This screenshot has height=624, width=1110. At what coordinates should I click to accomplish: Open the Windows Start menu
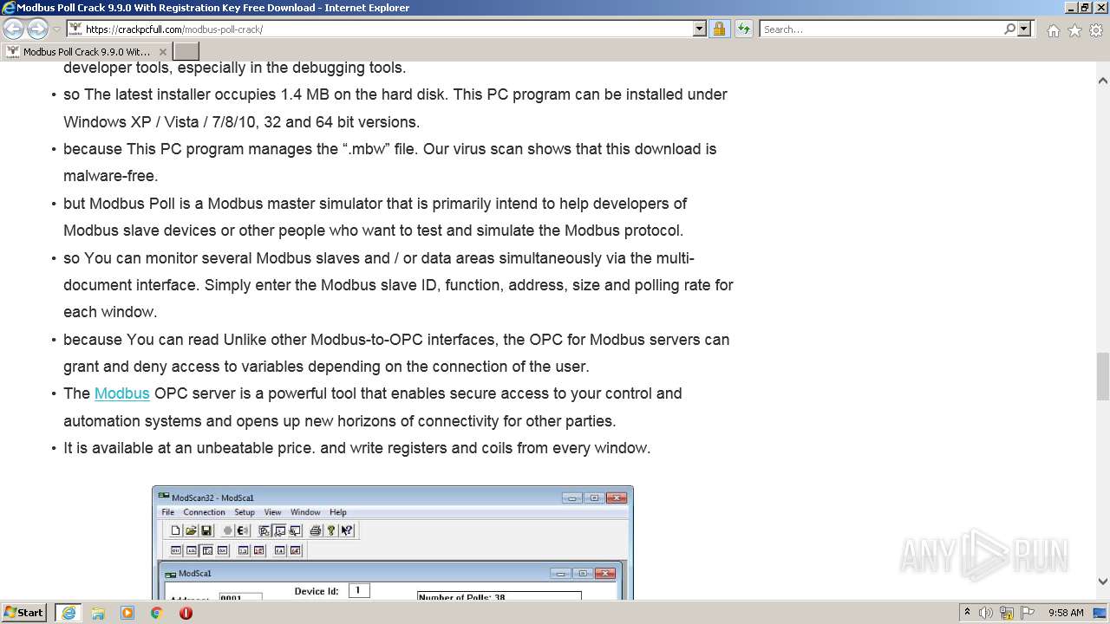tap(24, 613)
